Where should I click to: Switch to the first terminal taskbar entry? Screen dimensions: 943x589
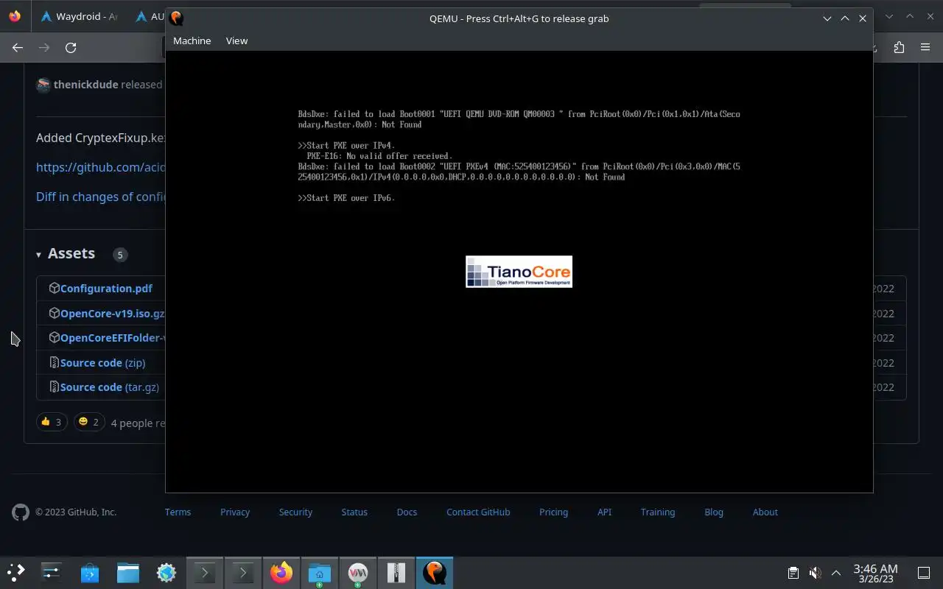pos(205,572)
